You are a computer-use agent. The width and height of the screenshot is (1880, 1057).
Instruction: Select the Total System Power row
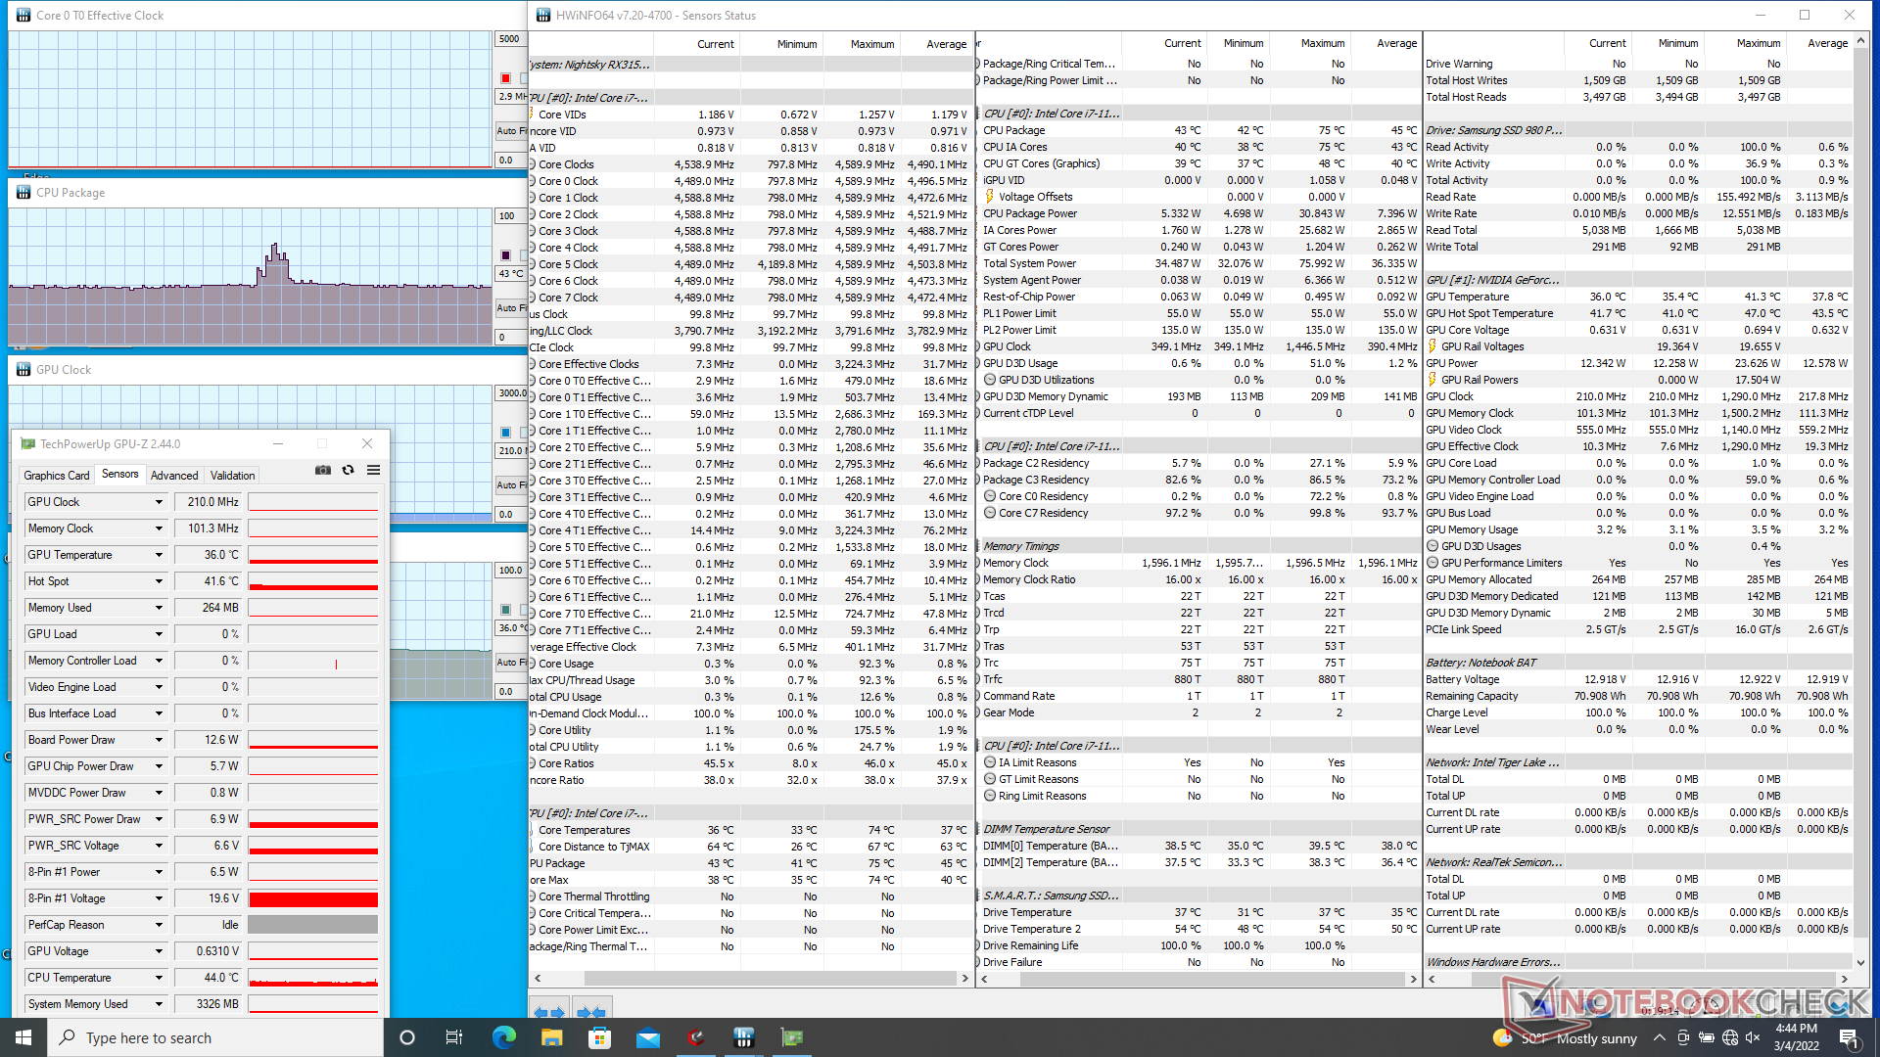click(x=1199, y=263)
